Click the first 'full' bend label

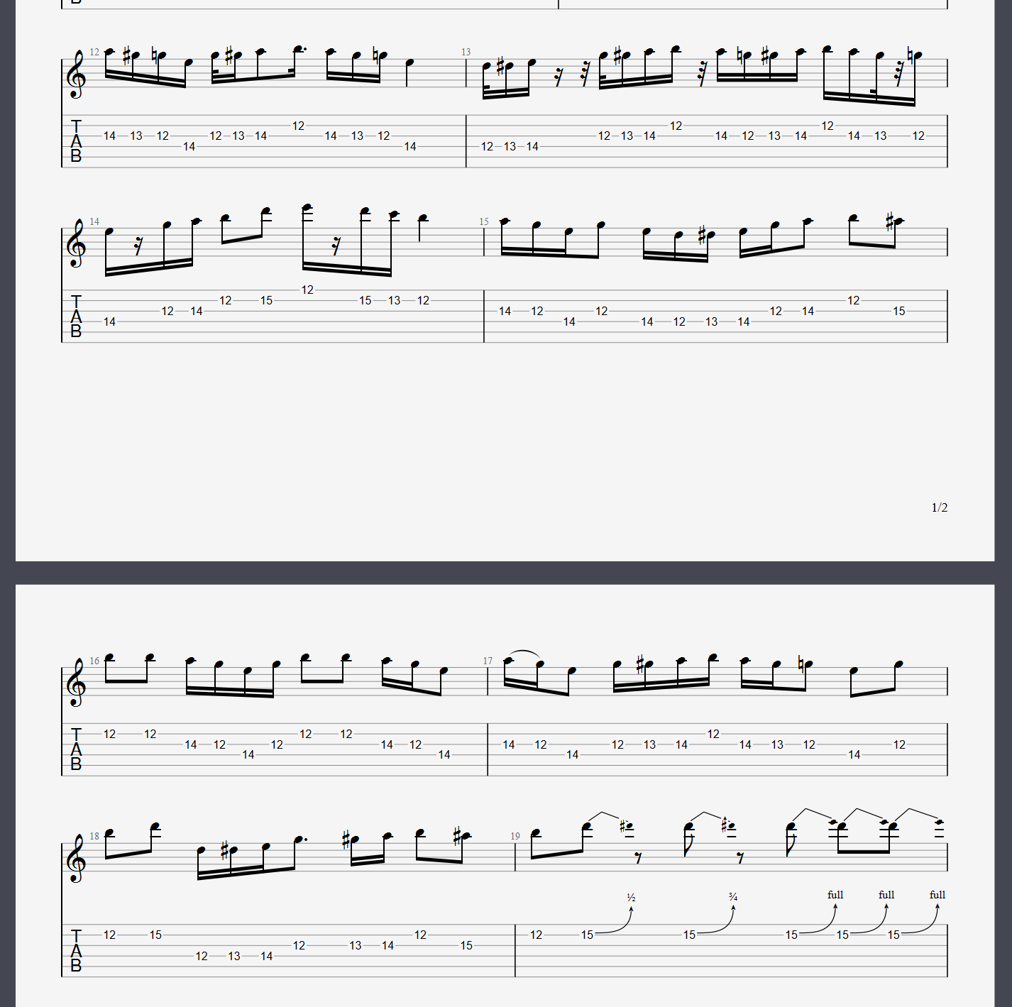point(835,895)
